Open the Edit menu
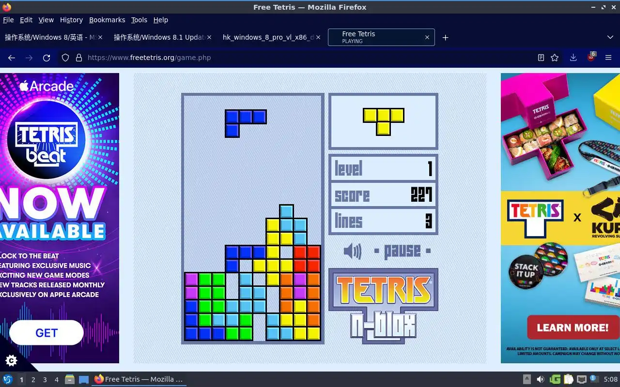620x387 pixels. (x=26, y=20)
